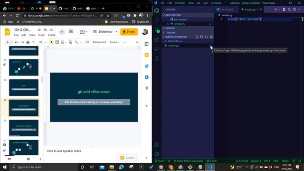Open Insert menu in Google Slides

point(41,35)
